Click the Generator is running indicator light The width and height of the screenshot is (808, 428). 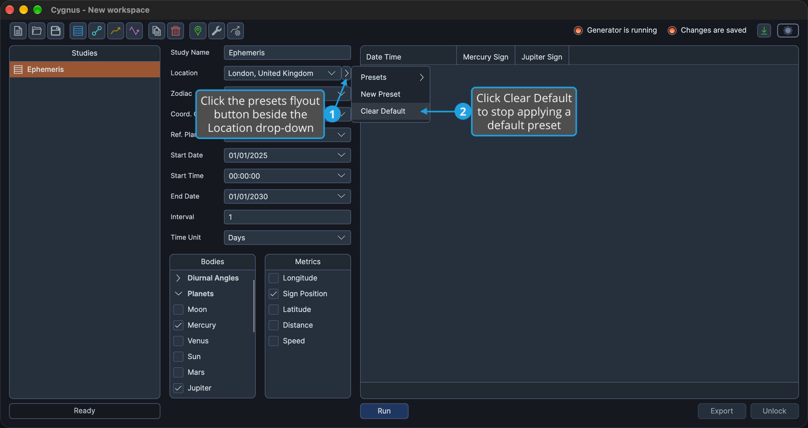(x=578, y=30)
